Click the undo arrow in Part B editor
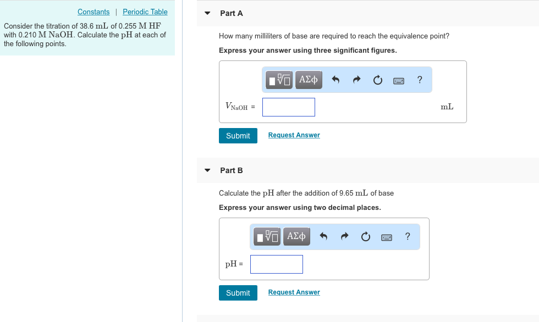 point(323,236)
